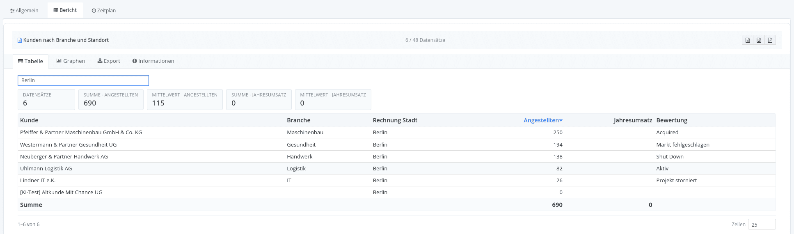Screen dimensions: 794x234
Task: Click the IT branch cell
Action: coord(289,180)
